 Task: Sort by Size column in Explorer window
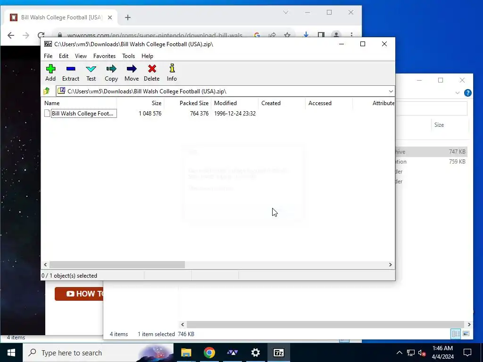click(x=450, y=124)
